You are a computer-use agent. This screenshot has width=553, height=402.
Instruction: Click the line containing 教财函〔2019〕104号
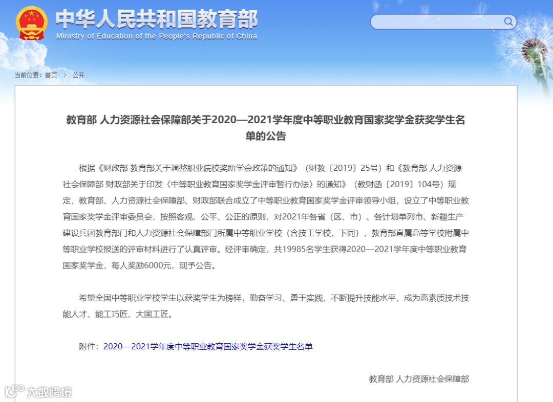pos(259,184)
